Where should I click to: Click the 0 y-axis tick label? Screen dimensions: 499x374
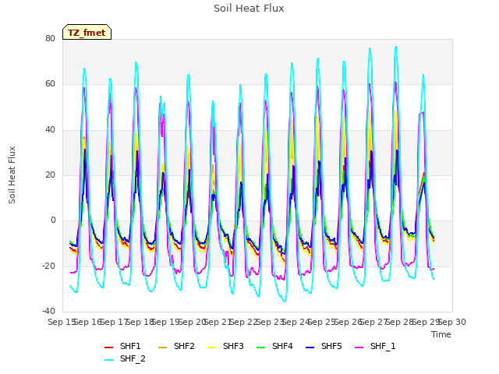pos(53,220)
